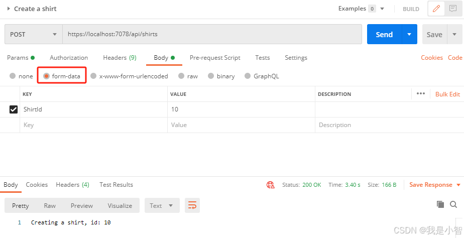464x238 pixels.
Task: Click the ShirtId key cell
Action: coord(93,109)
